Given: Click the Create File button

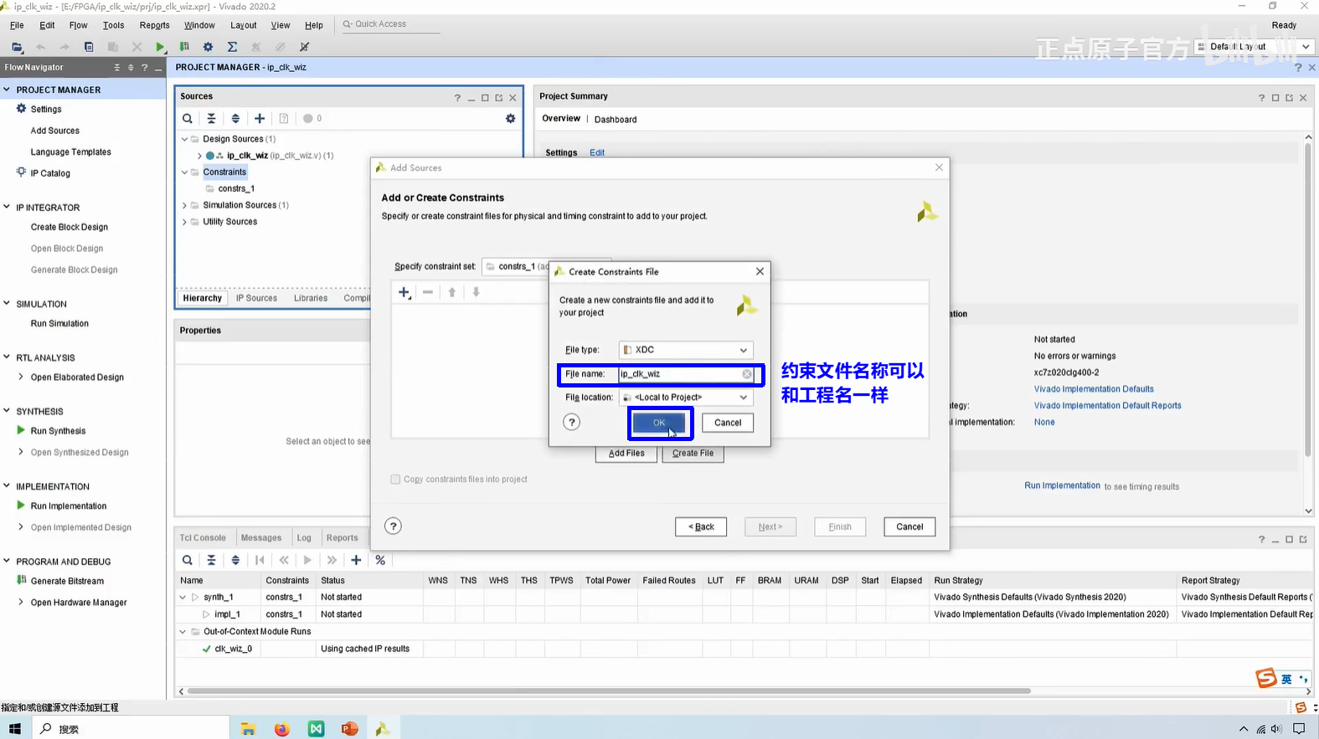Looking at the screenshot, I should pyautogui.click(x=693, y=454).
